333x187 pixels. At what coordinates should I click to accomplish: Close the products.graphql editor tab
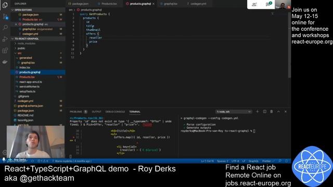[153, 4]
